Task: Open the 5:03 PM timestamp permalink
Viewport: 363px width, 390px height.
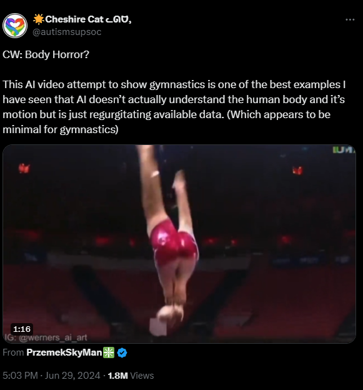Action: pyautogui.click(x=21, y=376)
